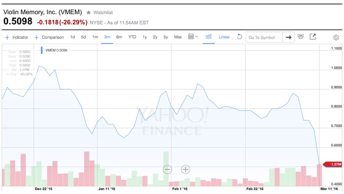344x194 pixels.
Task: Show the Max time range
Action: tap(178, 37)
